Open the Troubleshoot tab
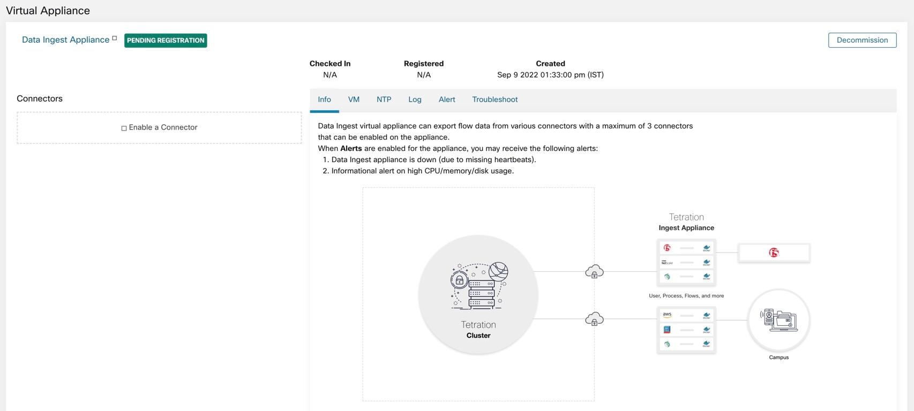 pyautogui.click(x=495, y=100)
